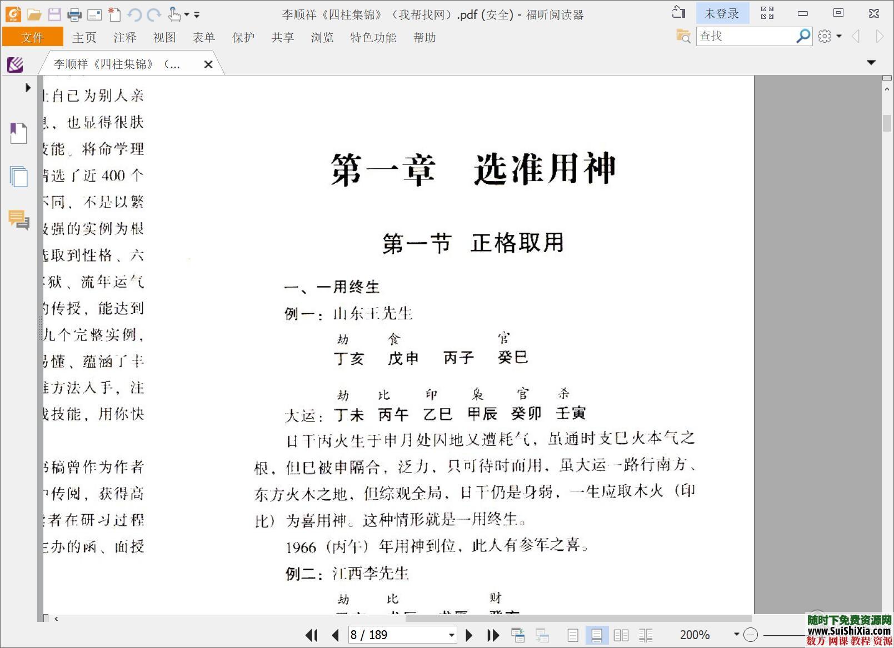The image size is (894, 648).
Task: Switch to single page view mode
Action: (x=573, y=635)
